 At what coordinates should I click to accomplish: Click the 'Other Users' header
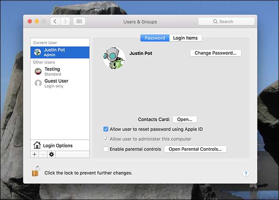click(44, 62)
